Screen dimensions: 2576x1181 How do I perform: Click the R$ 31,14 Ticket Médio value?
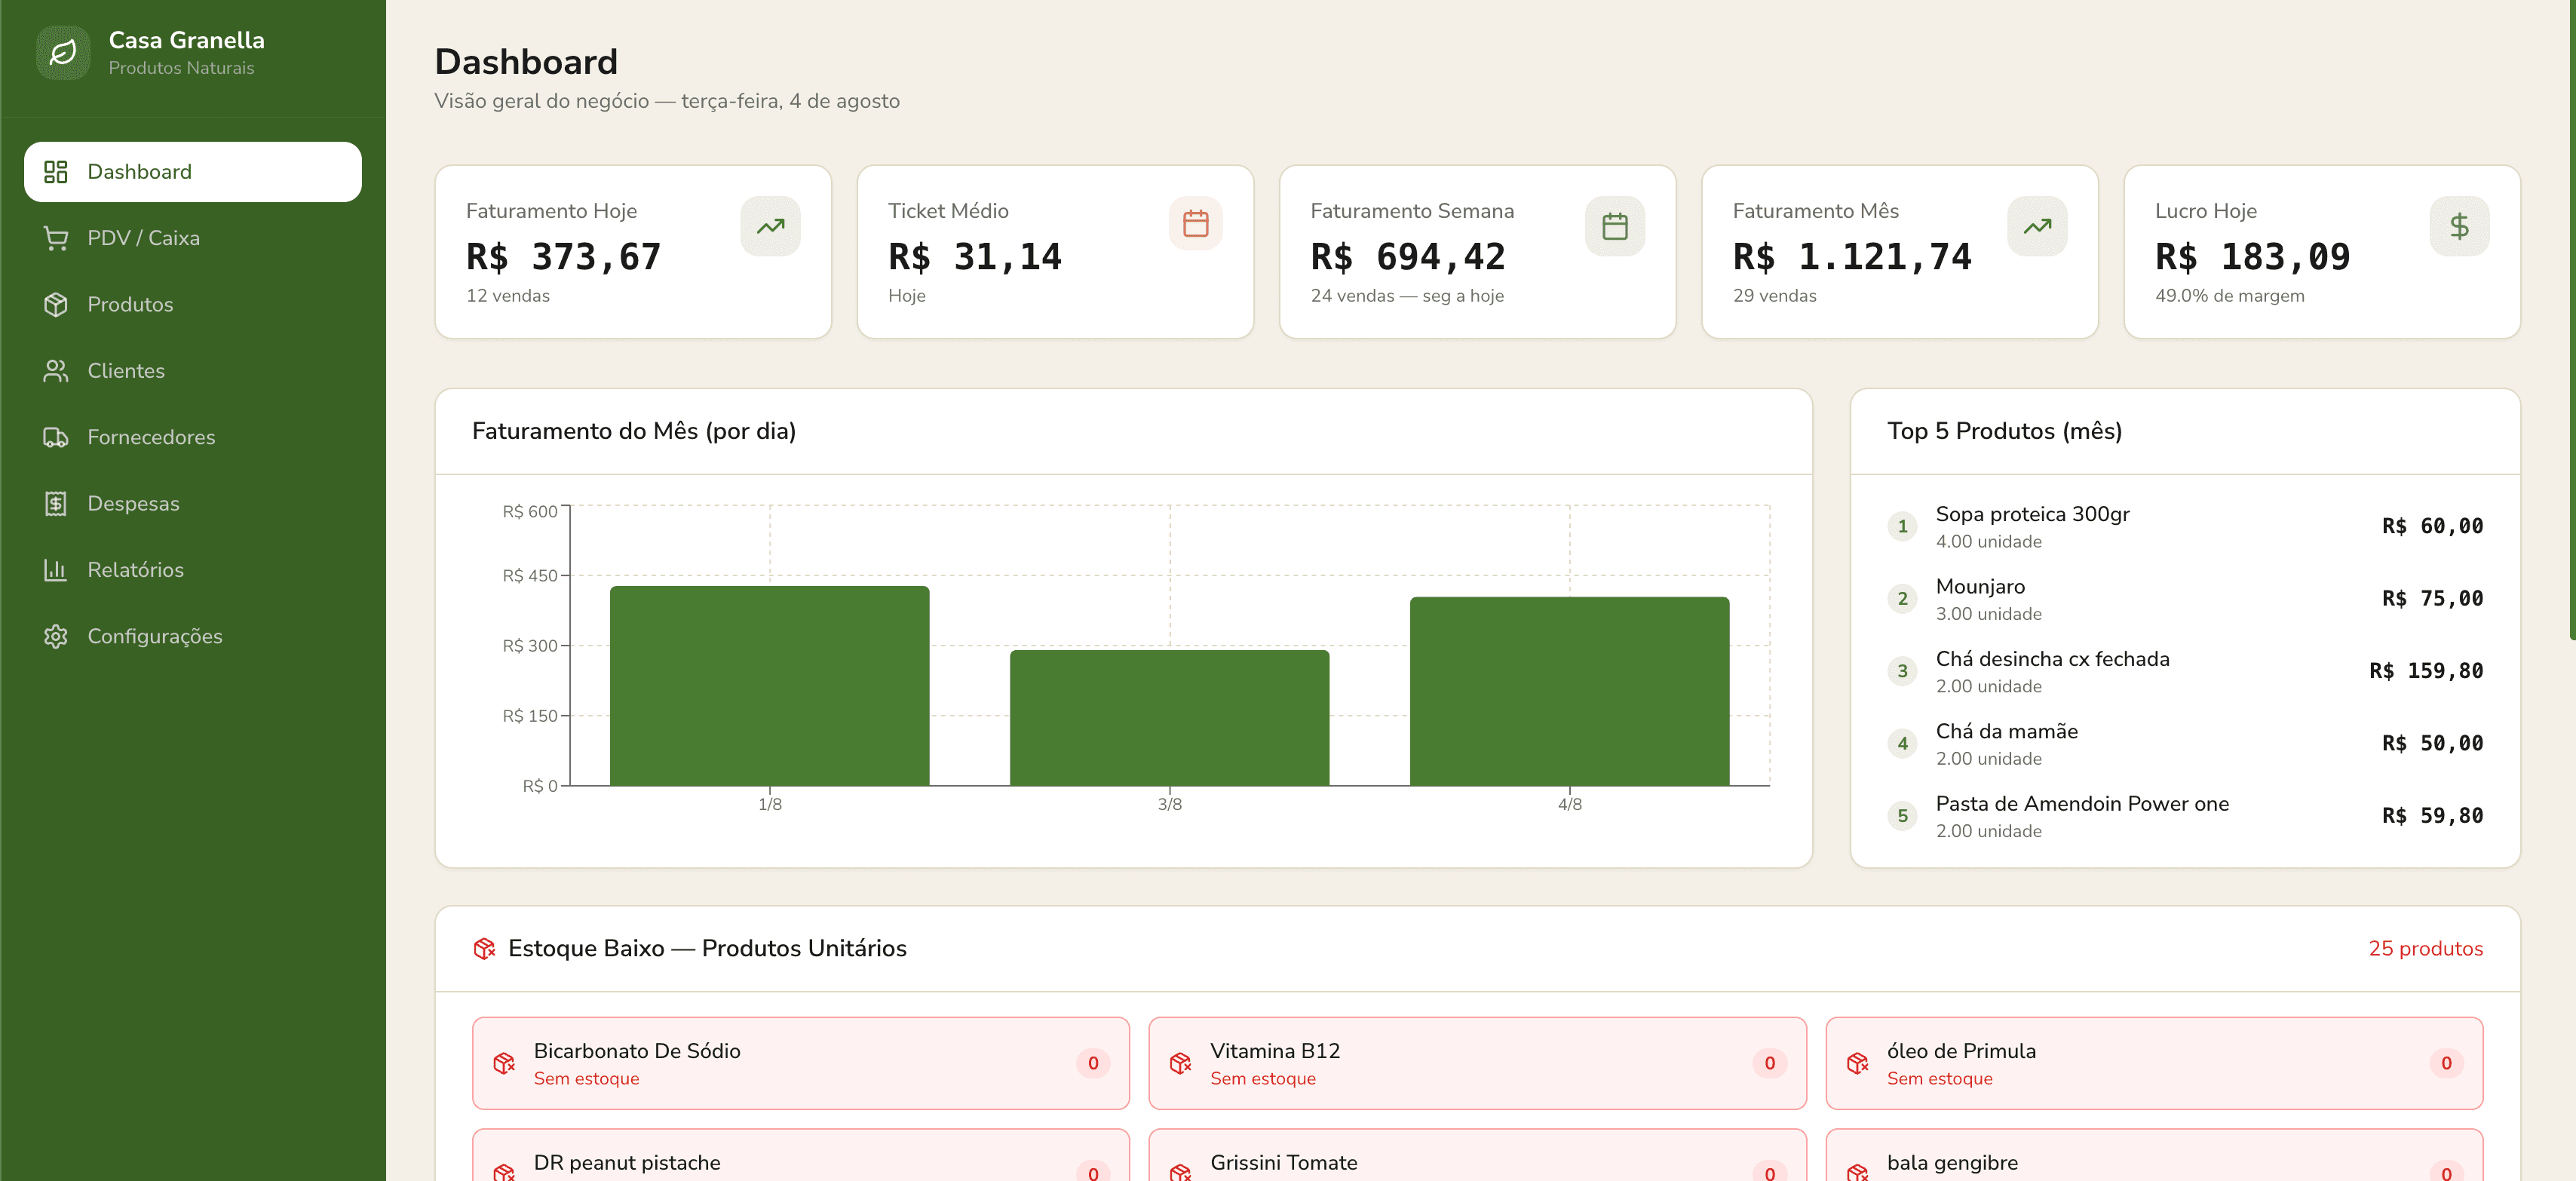click(x=975, y=257)
